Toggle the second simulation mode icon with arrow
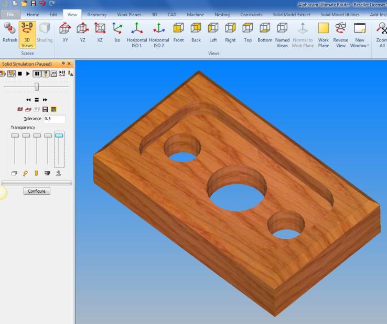 click(12, 74)
